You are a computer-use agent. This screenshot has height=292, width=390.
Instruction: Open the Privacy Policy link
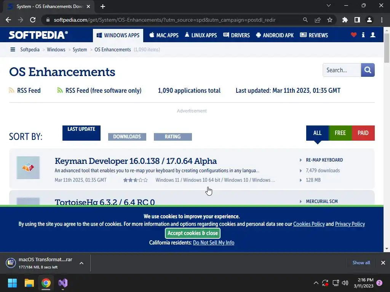pyautogui.click(x=350, y=224)
